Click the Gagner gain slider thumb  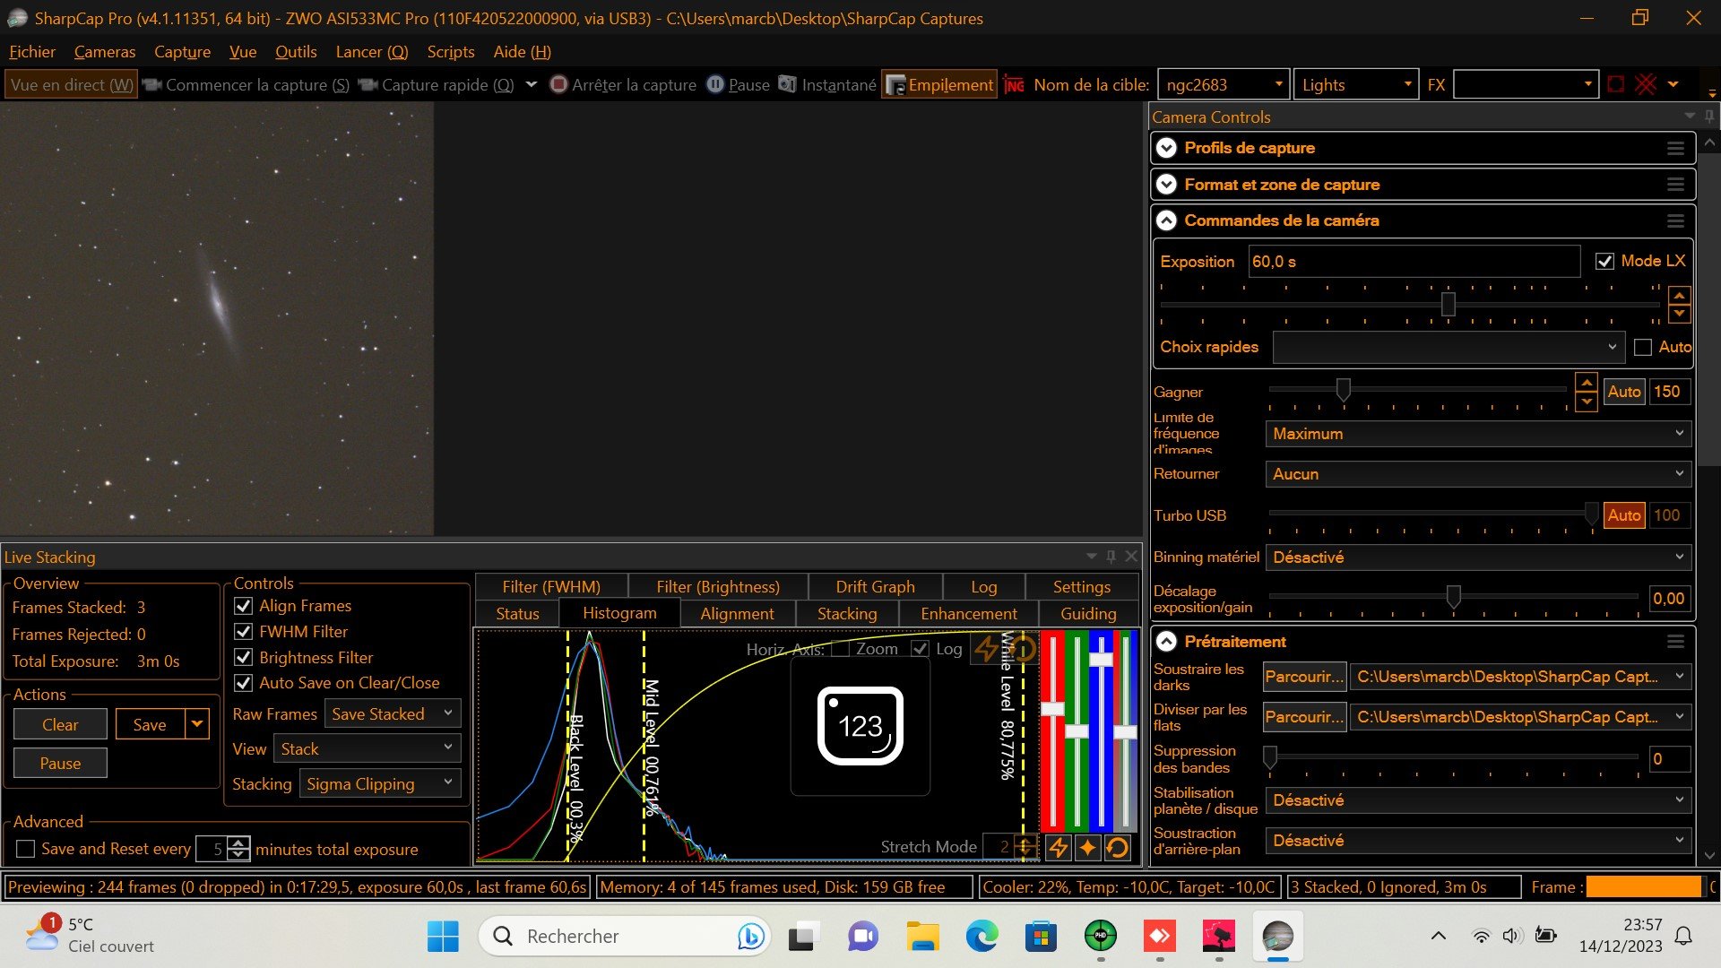1343,389
